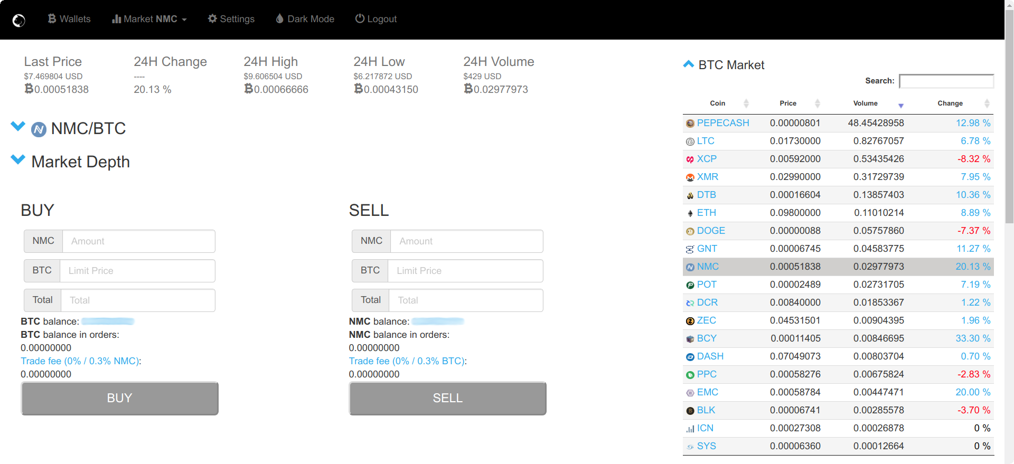Image resolution: width=1014 pixels, height=464 pixels.
Task: Click the DOGE coin icon
Action: click(x=690, y=231)
